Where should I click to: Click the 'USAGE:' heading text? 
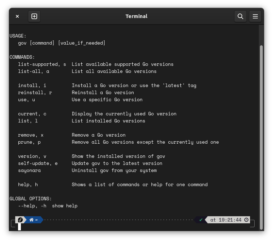18,36
